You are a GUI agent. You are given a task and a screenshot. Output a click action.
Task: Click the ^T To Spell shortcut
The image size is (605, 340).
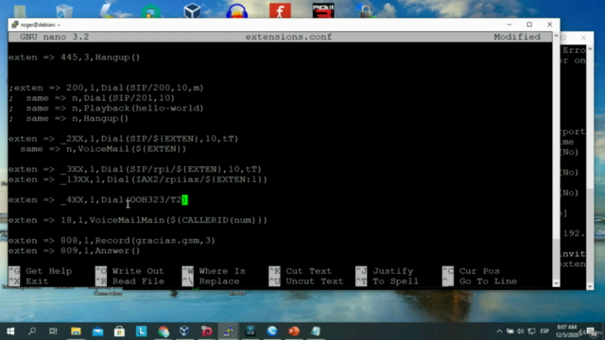pyautogui.click(x=387, y=281)
